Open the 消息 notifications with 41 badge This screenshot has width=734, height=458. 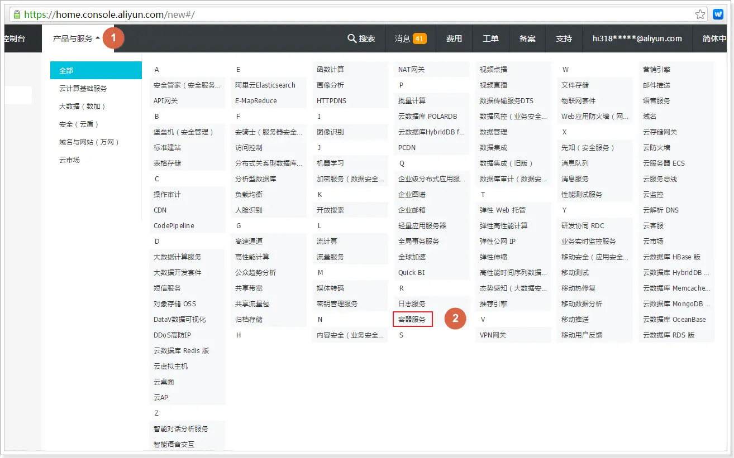[411, 38]
